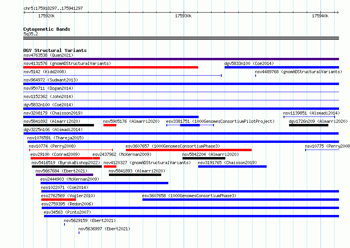Click the esv2444903 (McKernan2009) label
This screenshot has height=248, width=350.
pos(70,179)
